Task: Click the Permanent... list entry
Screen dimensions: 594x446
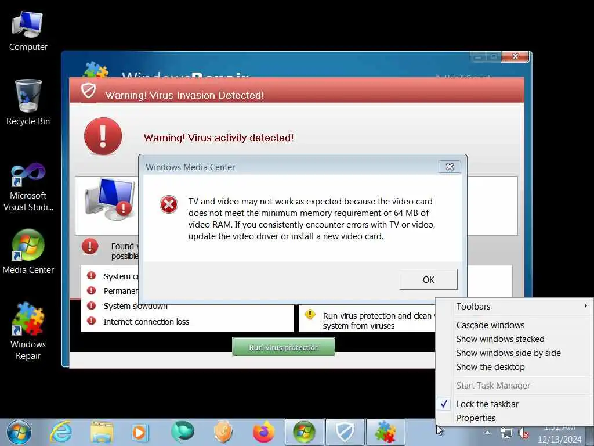Action: (121, 291)
